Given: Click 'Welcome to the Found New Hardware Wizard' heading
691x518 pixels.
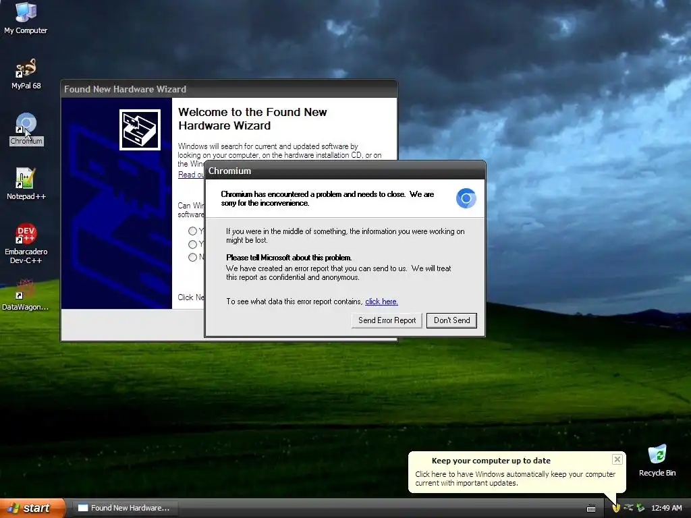Looking at the screenshot, I should [x=252, y=119].
